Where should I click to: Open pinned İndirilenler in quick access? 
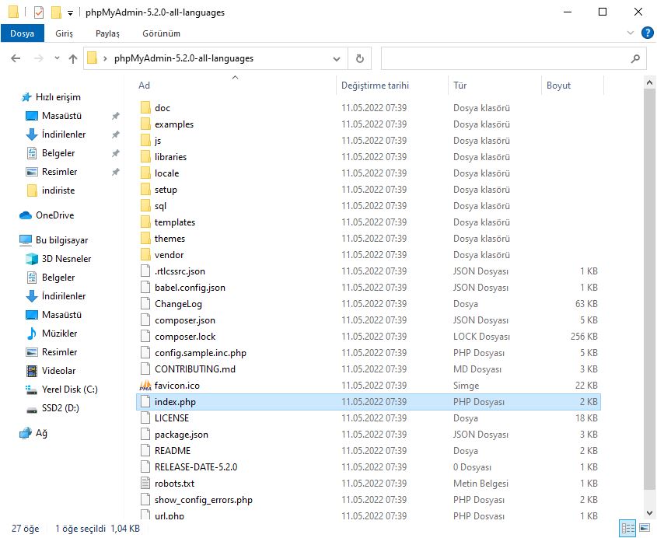pos(64,134)
